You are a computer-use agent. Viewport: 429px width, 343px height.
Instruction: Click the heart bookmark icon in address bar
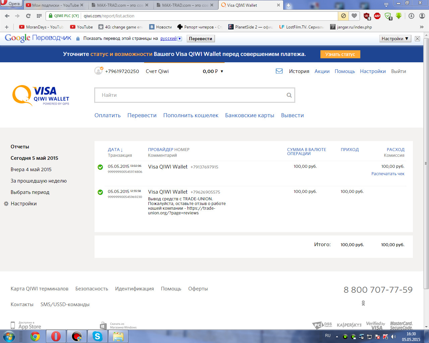pos(354,16)
